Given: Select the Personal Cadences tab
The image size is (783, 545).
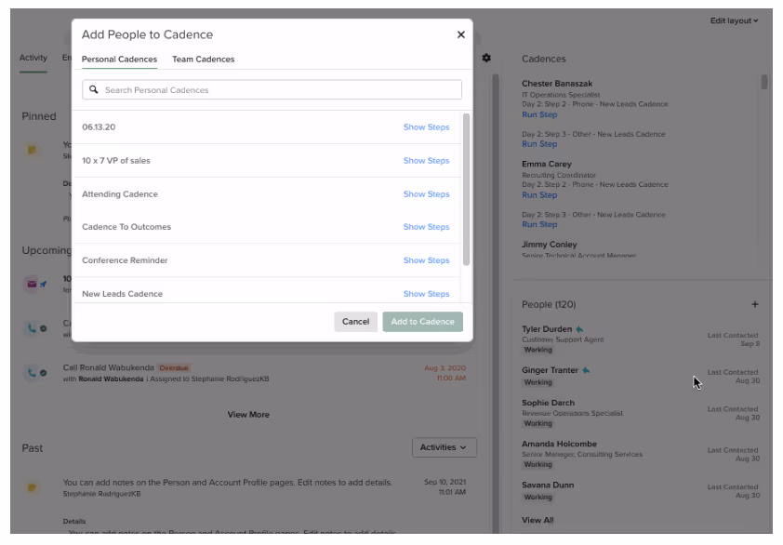Looking at the screenshot, I should [119, 59].
